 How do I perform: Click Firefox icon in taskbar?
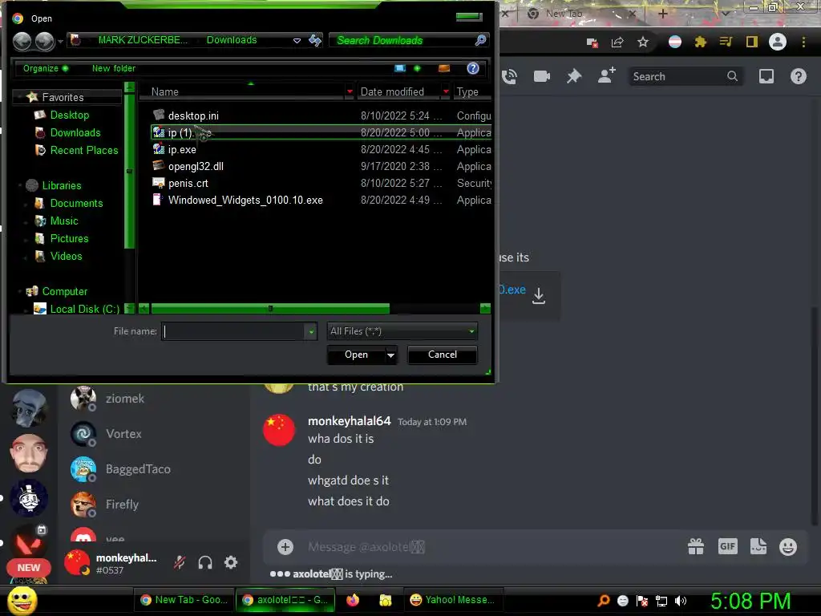(353, 600)
